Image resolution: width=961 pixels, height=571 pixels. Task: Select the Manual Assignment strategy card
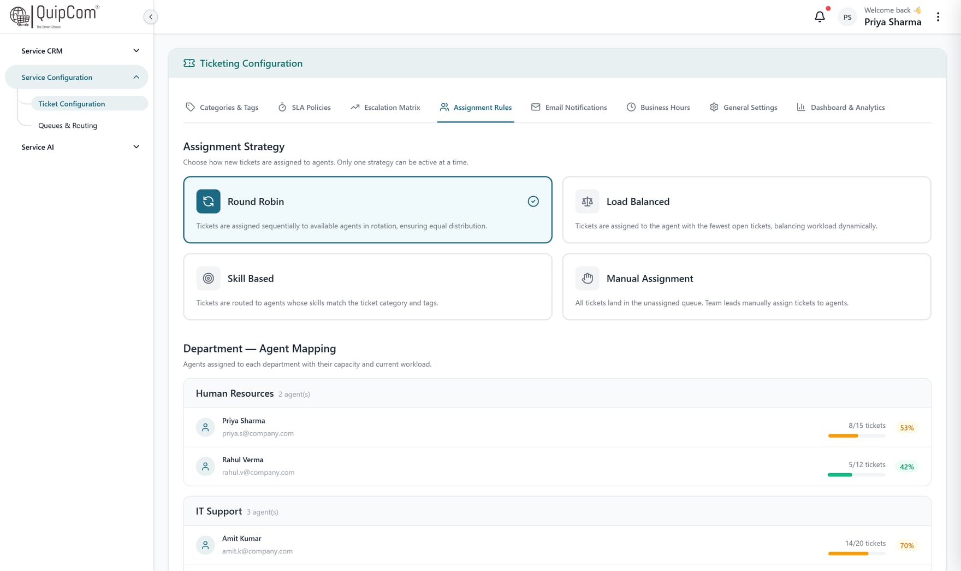(746, 287)
